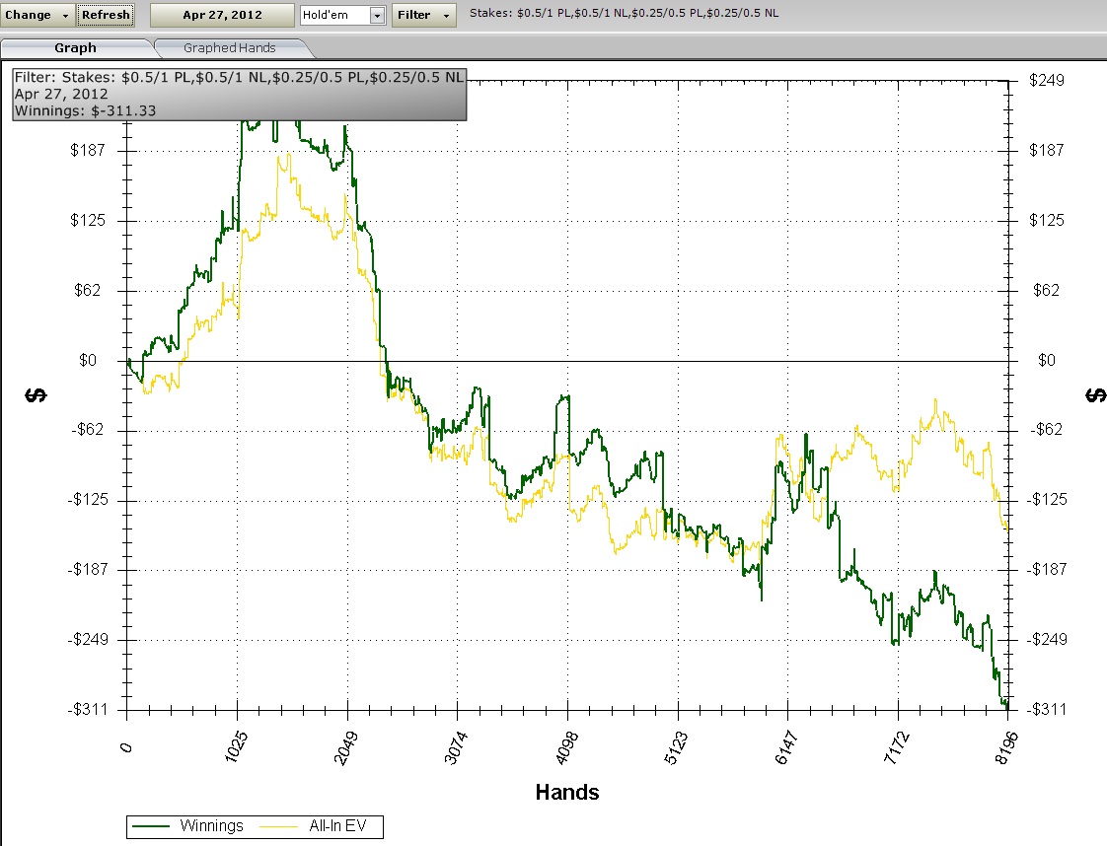Click the 8196 tick label on x-axis

coord(1005,741)
